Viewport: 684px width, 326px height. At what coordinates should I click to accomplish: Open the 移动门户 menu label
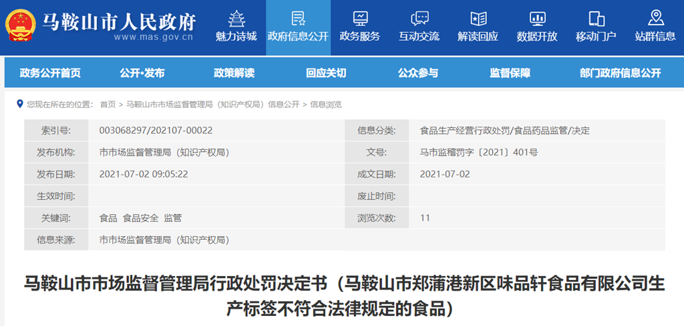596,37
